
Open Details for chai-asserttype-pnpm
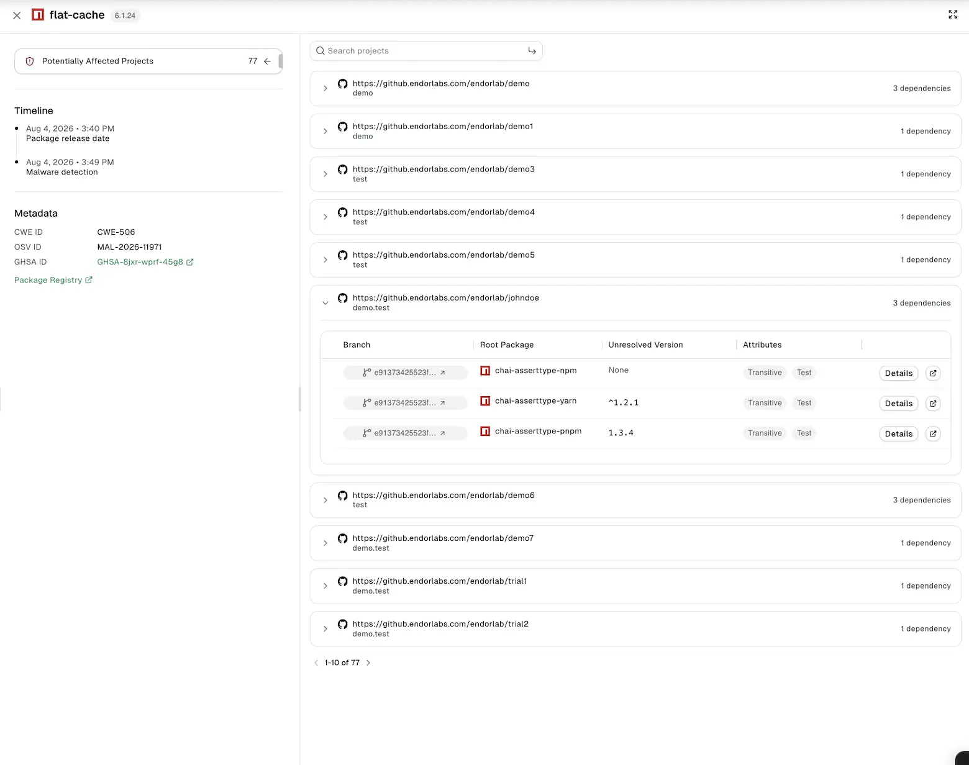[899, 434]
